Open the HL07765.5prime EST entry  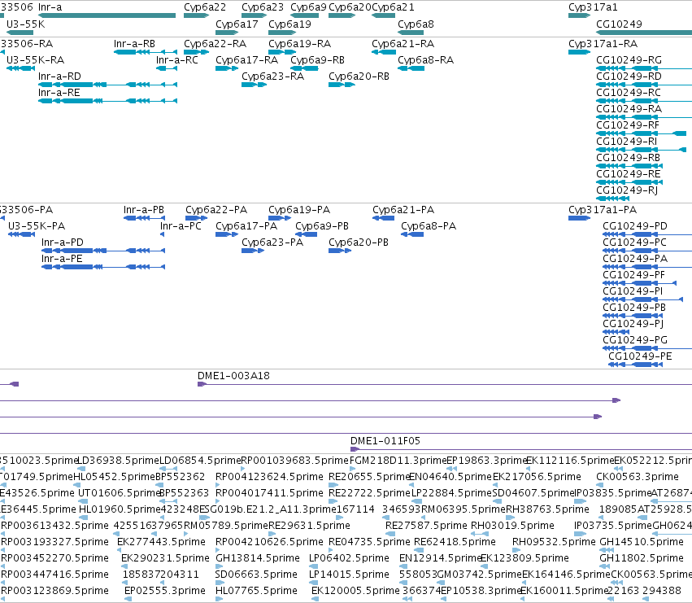[x=256, y=591]
